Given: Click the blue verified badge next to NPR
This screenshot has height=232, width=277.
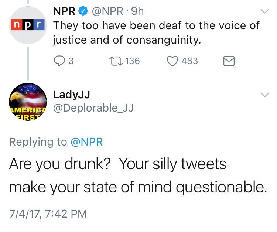Looking at the screenshot, I should pos(83,11).
